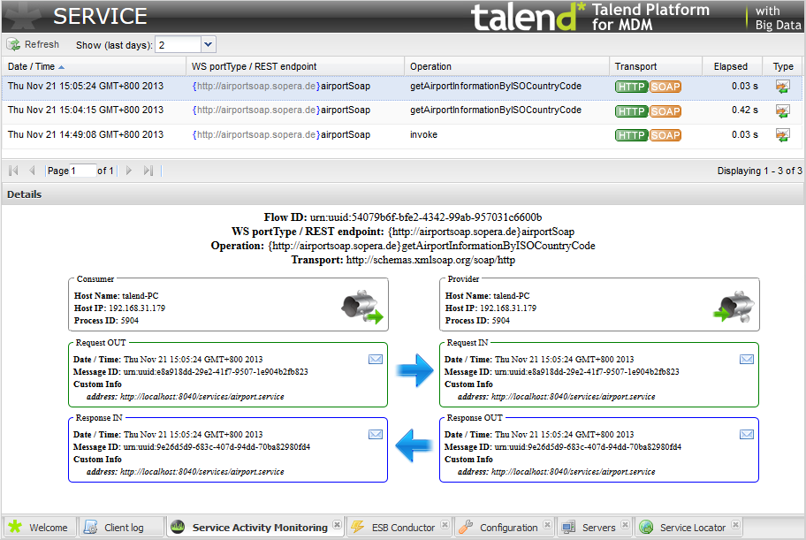Click the type icon of the invoke row
The image size is (806, 540).
[x=782, y=135]
